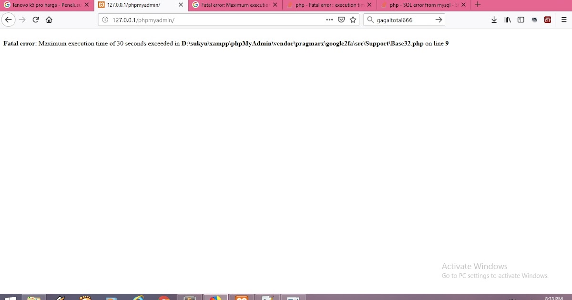Toggle the sidebar view

pos(521,20)
